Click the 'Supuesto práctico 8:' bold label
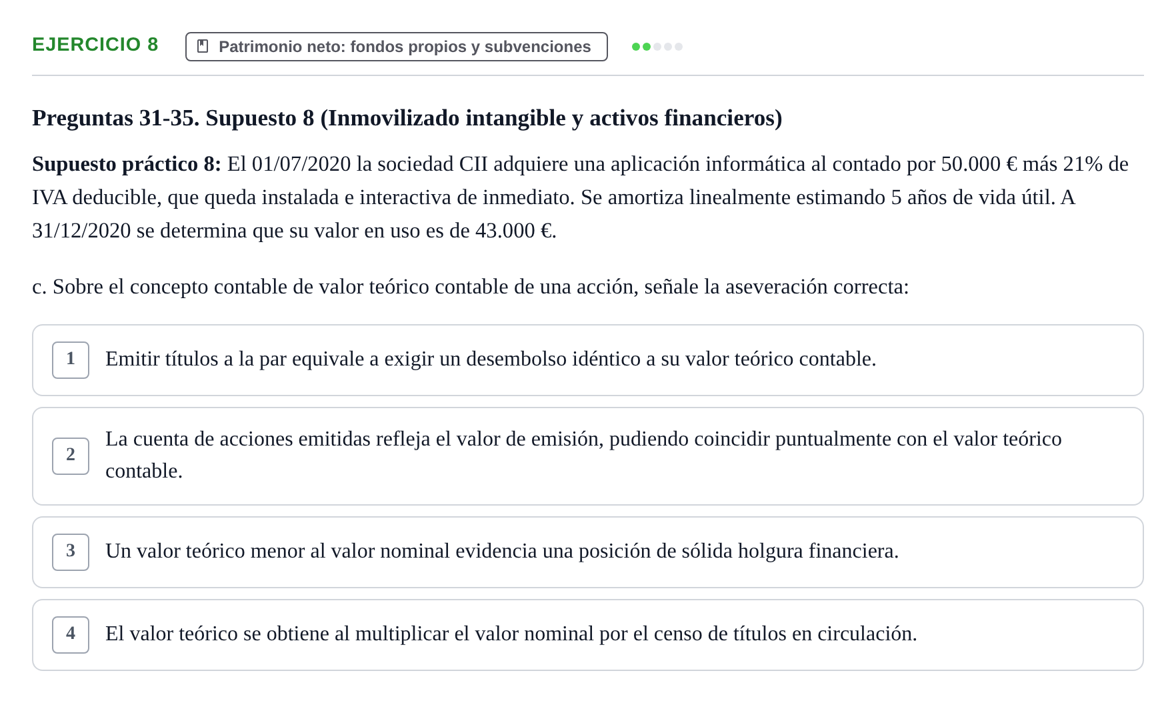This screenshot has width=1176, height=703. click(x=127, y=164)
